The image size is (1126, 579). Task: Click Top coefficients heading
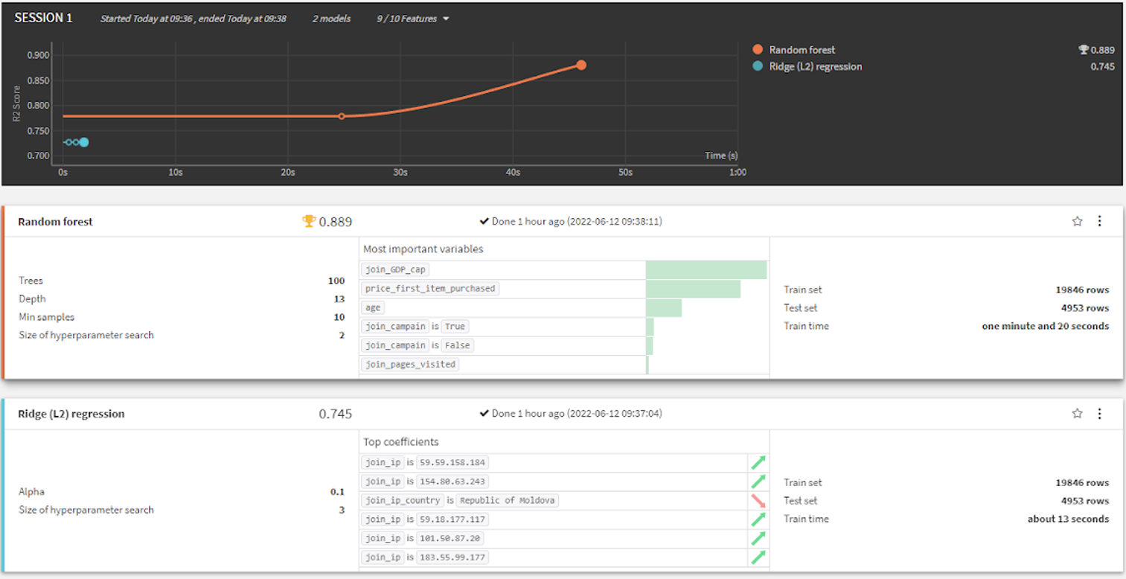click(400, 442)
